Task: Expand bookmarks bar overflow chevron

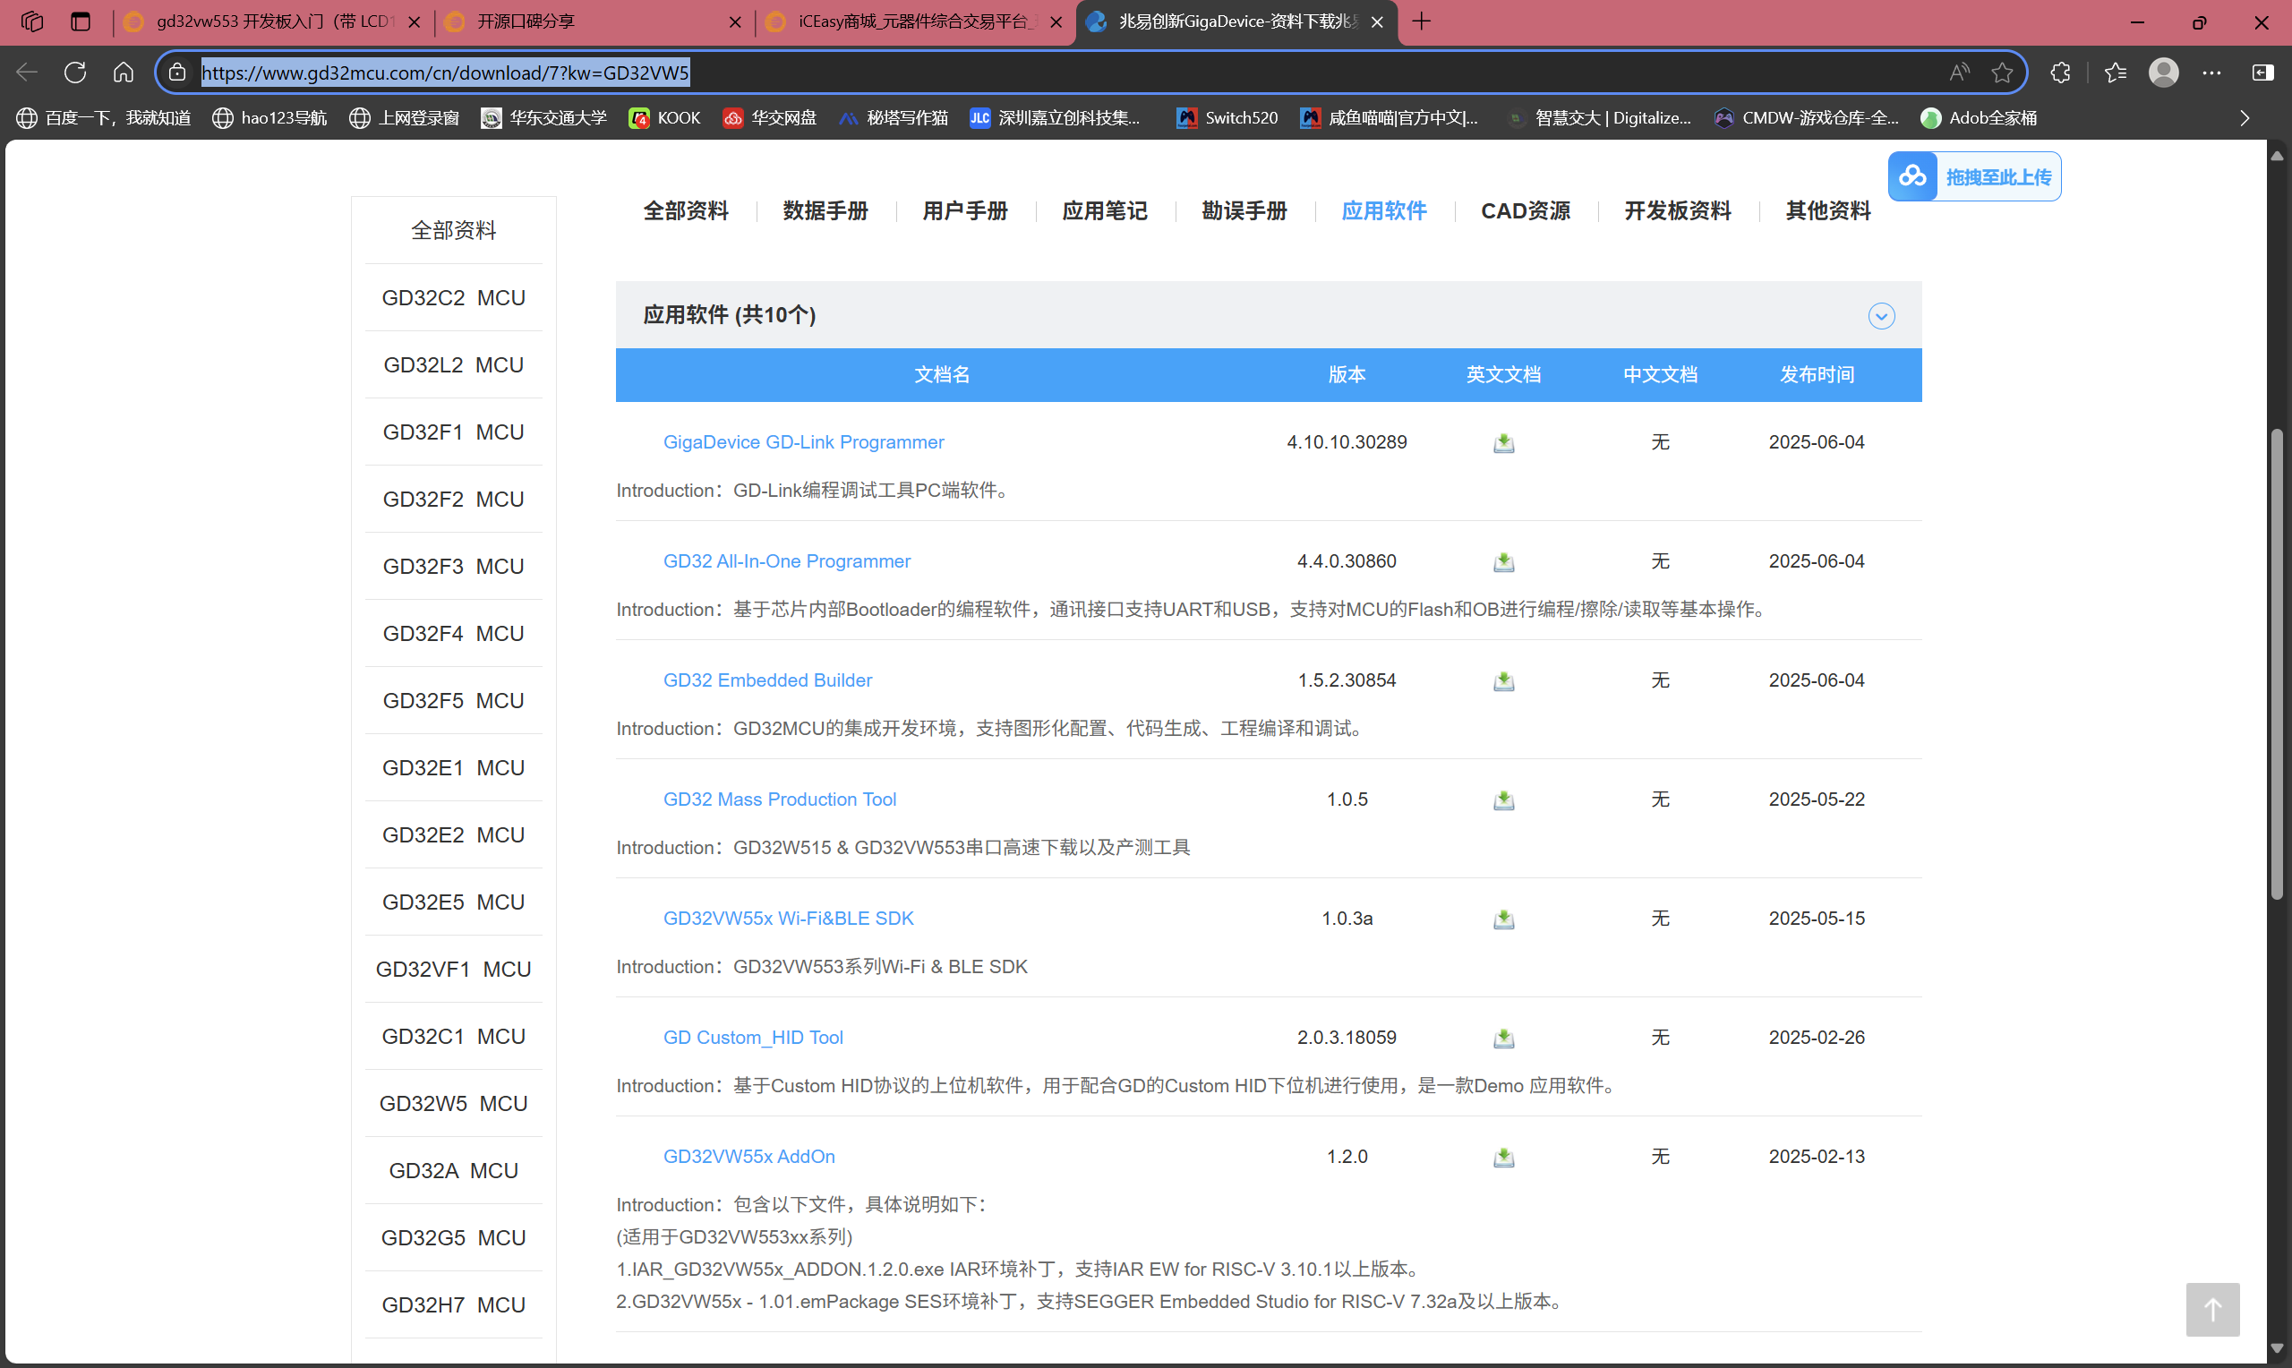Action: [x=2244, y=118]
